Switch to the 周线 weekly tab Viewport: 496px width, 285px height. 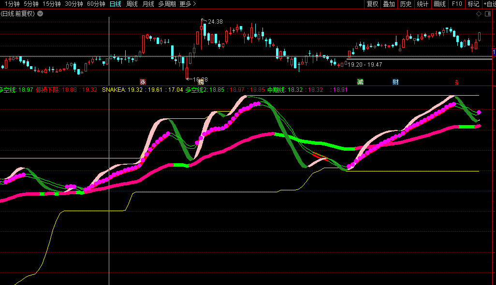pos(132,4)
